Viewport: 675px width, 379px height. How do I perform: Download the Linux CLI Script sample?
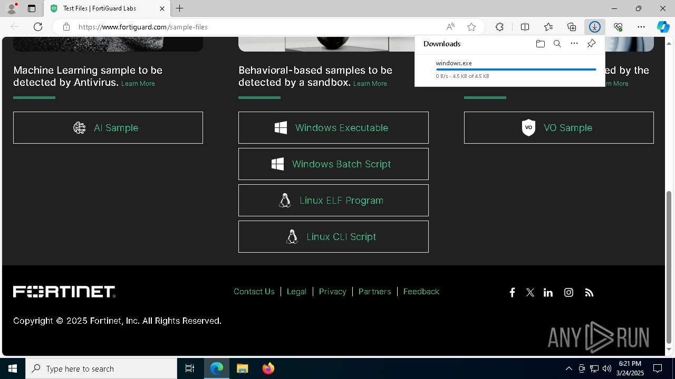[333, 236]
